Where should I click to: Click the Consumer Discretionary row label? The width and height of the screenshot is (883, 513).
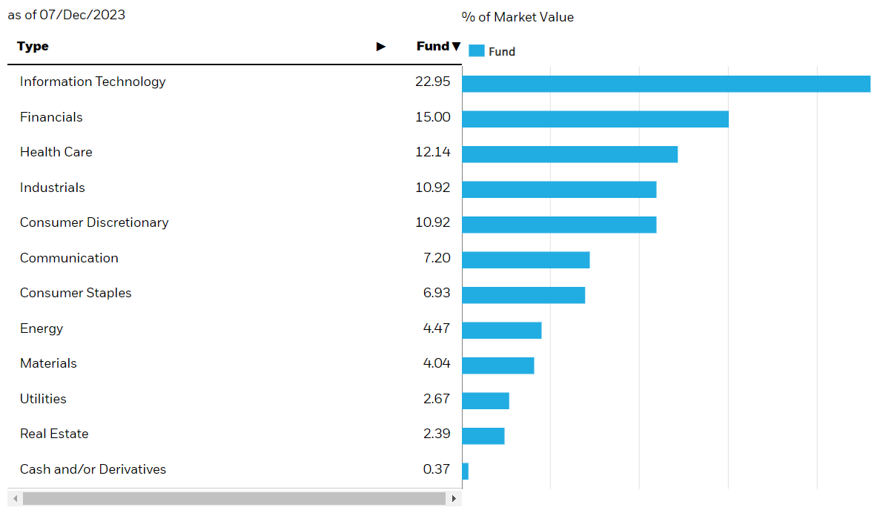coord(94,222)
